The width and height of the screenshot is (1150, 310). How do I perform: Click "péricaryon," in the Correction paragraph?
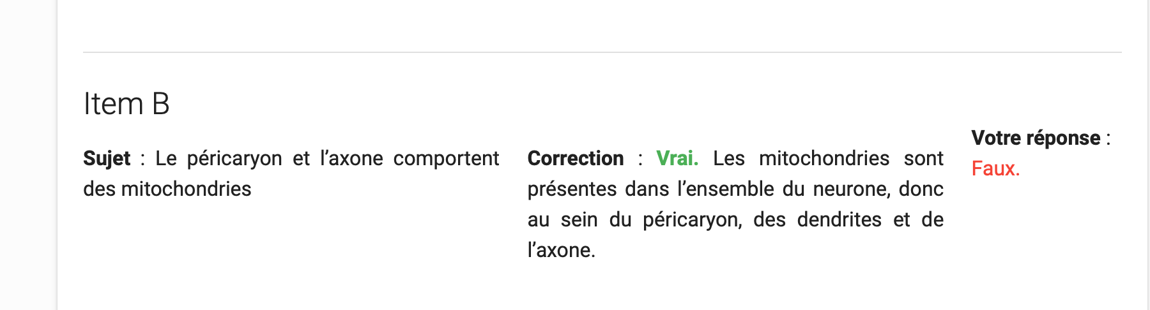[x=693, y=219]
